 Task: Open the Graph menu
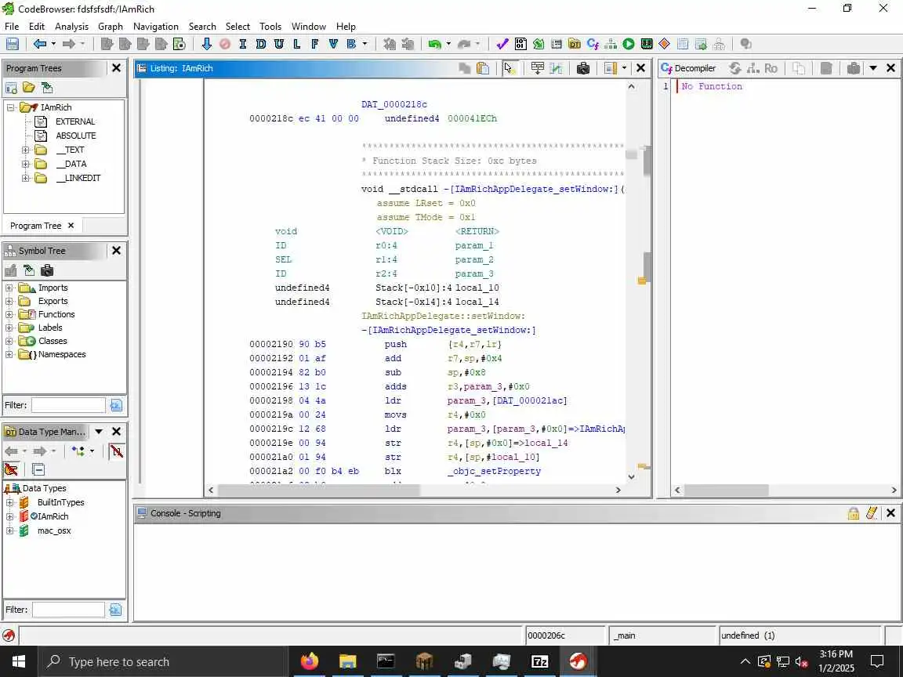tap(110, 27)
